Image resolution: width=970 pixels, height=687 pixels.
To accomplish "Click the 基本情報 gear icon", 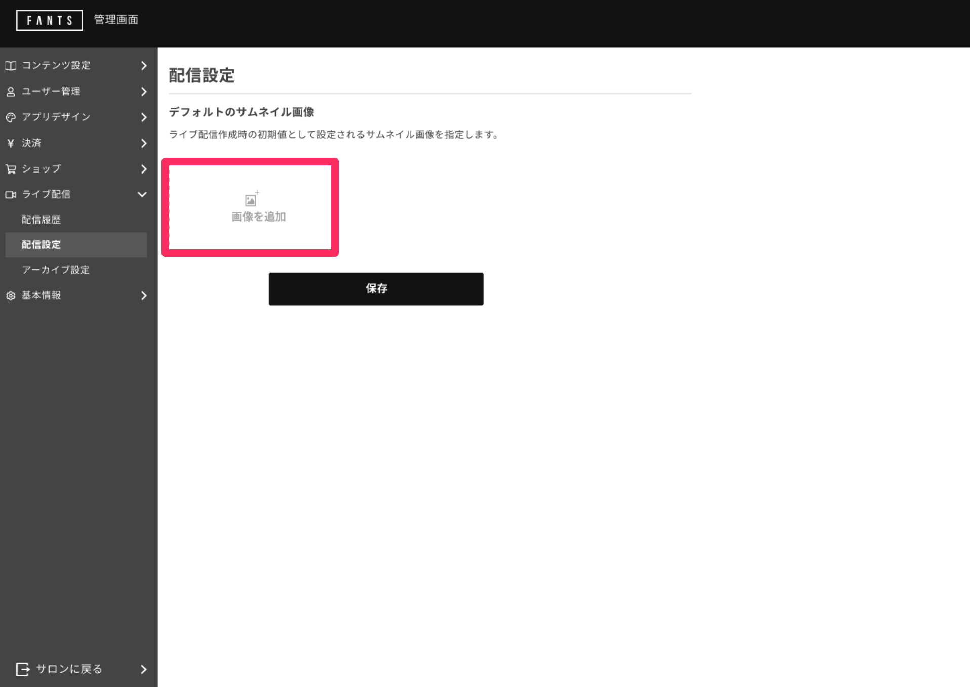I will click(11, 296).
